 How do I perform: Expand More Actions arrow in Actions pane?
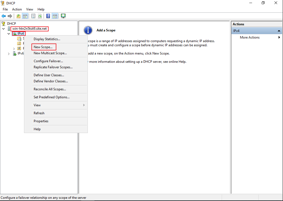(279, 37)
